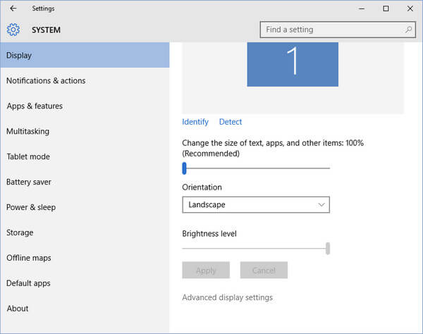Minimize the Settings window
The image size is (423, 334).
click(x=362, y=8)
